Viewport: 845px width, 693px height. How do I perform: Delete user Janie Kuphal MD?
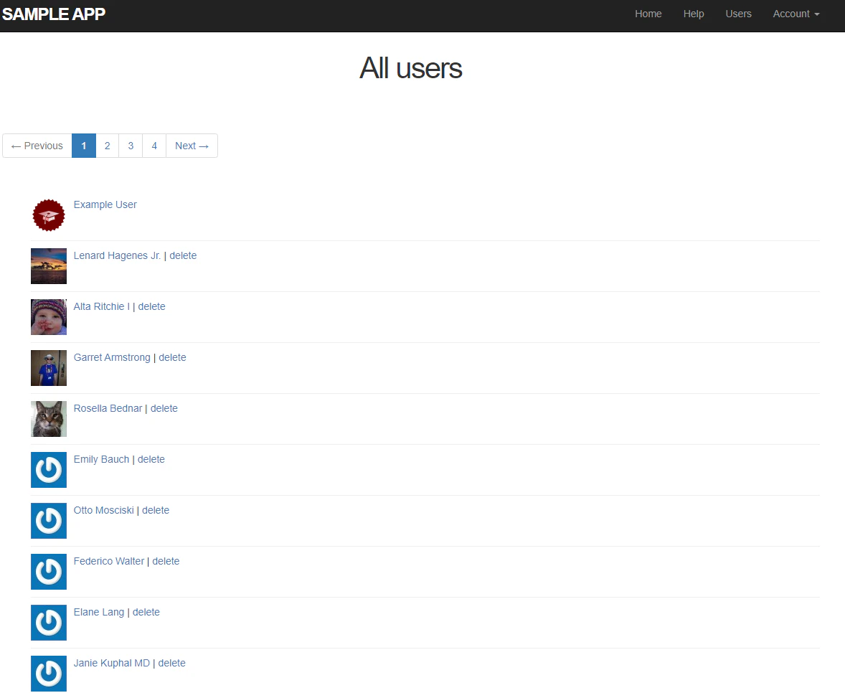[172, 664]
